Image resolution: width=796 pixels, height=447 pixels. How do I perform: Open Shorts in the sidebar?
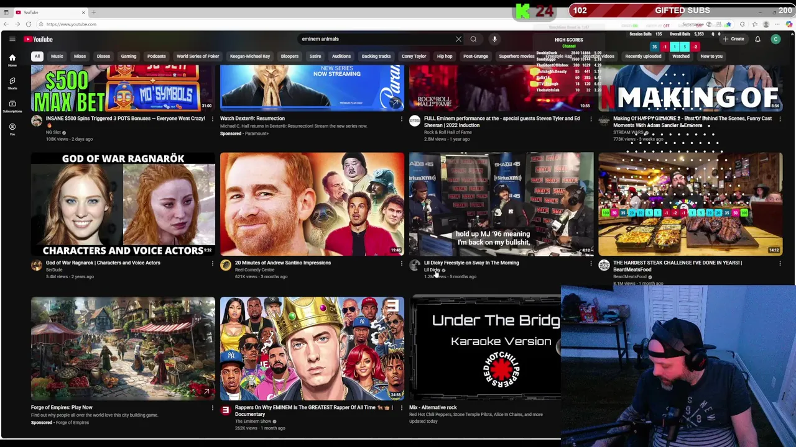pos(12,83)
